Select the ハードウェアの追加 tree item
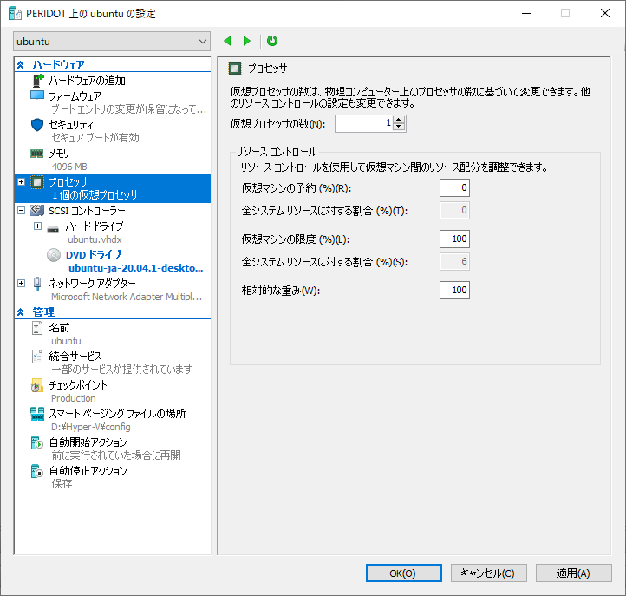The image size is (626, 596). point(113,81)
